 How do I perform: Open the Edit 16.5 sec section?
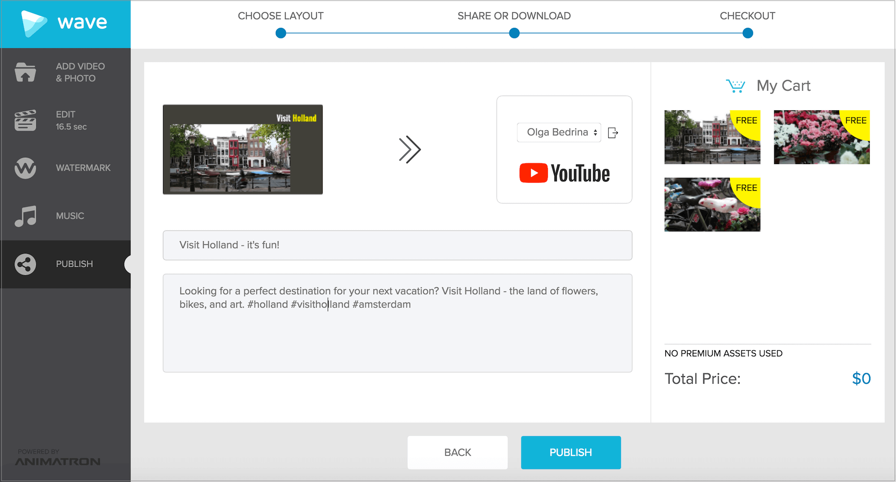click(x=65, y=120)
